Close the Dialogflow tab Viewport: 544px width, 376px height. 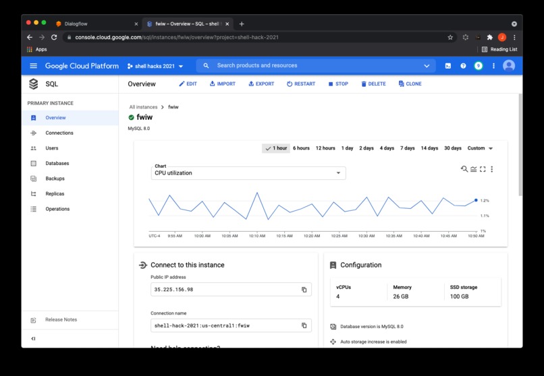pos(136,24)
